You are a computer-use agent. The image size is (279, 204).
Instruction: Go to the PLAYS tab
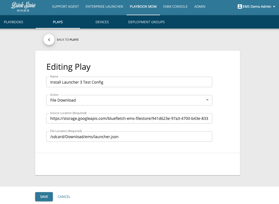58,22
